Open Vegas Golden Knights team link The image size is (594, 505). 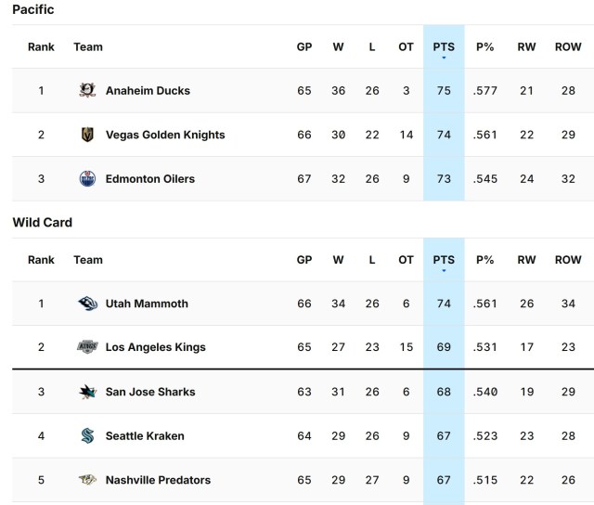point(165,135)
